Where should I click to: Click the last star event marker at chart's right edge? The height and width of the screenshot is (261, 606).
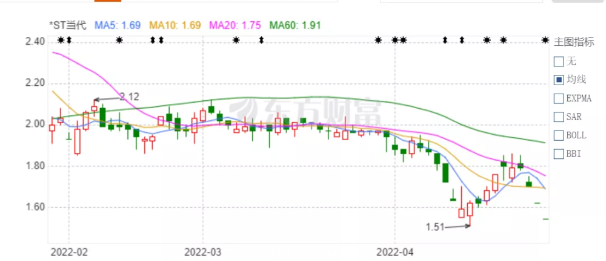tap(545, 40)
